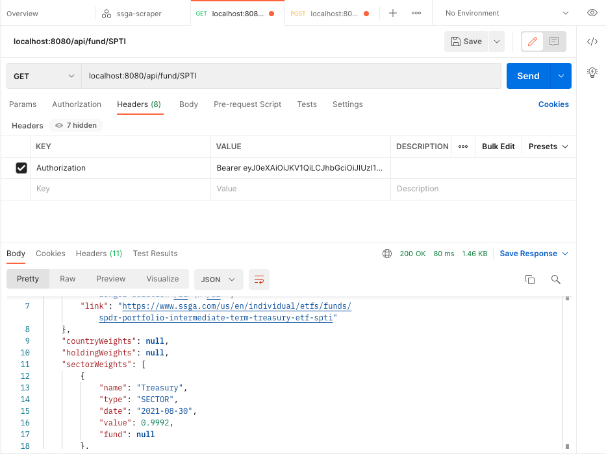Click Bulk Edit
The height and width of the screenshot is (454, 606).
coord(498,147)
